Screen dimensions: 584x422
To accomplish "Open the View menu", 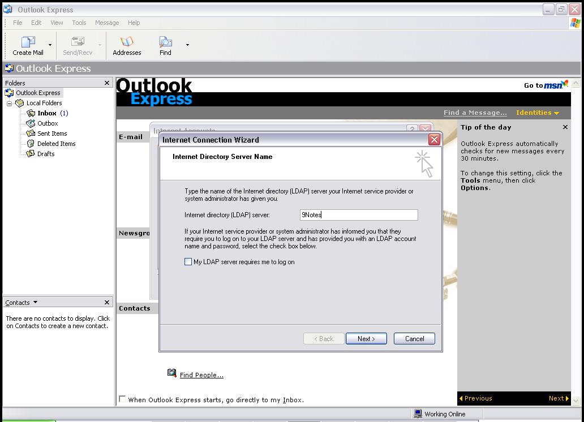I will point(57,23).
